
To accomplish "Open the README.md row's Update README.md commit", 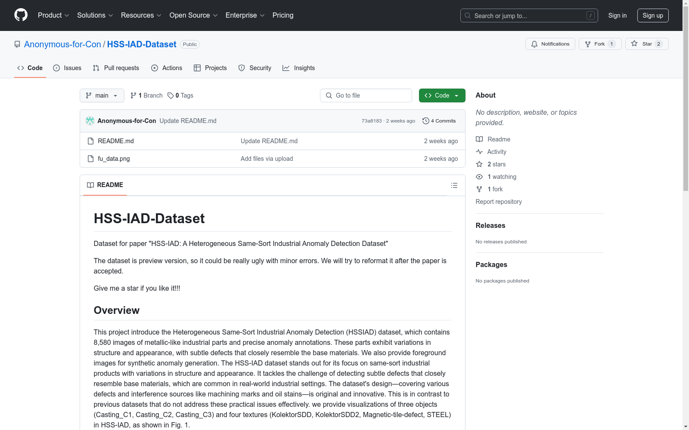I will (269, 141).
